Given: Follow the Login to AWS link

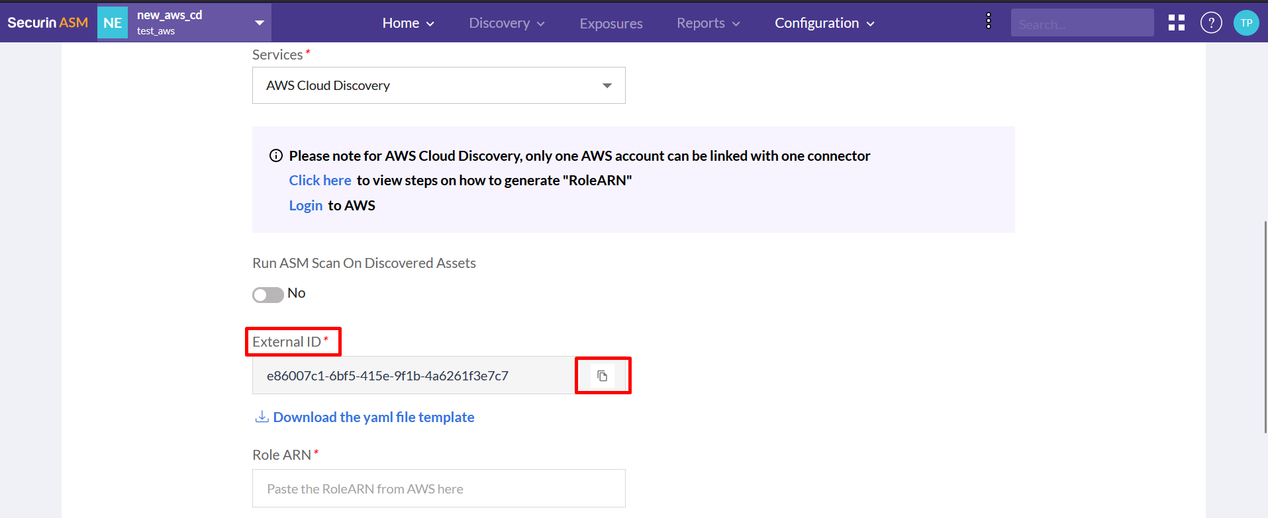Looking at the screenshot, I should coord(306,206).
